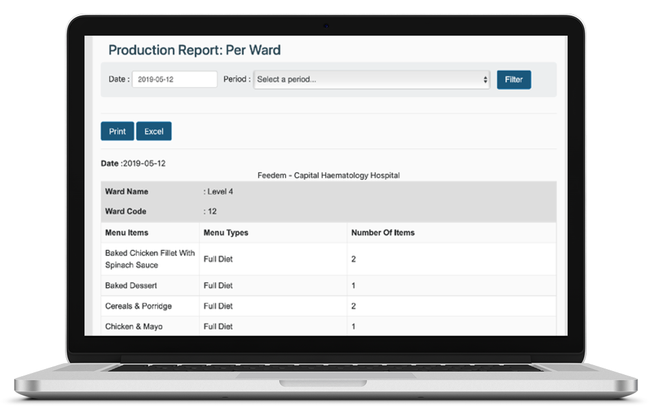Click the item count in Cereals & Porridge row
Image resolution: width=649 pixels, height=419 pixels.
(x=354, y=306)
